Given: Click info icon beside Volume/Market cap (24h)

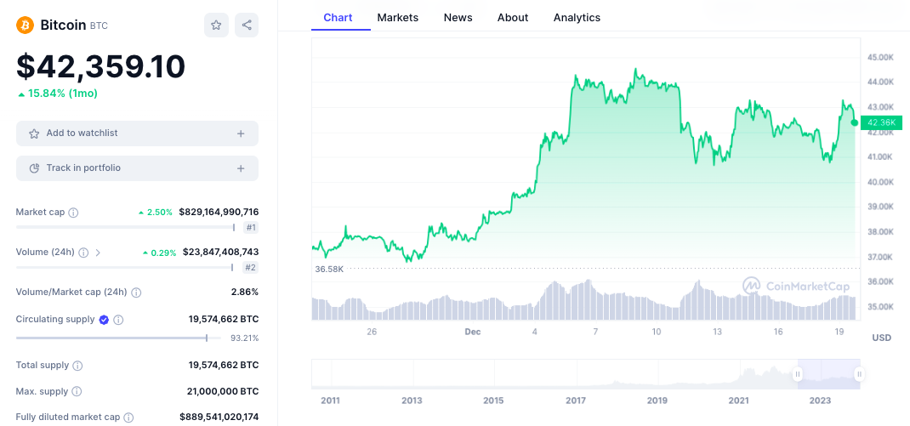Looking at the screenshot, I should pos(136,293).
